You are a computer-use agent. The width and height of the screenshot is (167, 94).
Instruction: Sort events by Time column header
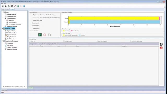click(x=41, y=46)
